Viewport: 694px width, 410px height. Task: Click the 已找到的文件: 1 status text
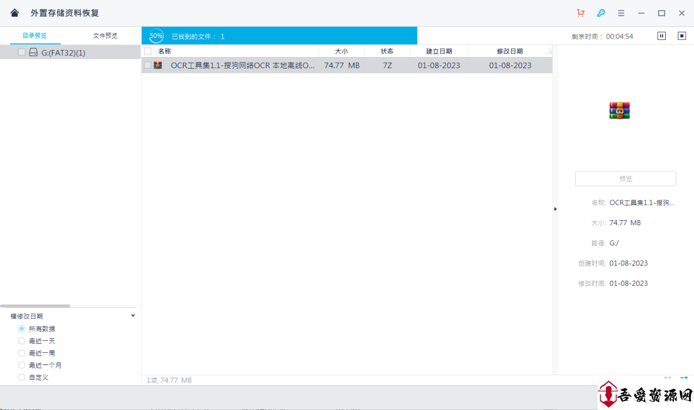coord(198,36)
